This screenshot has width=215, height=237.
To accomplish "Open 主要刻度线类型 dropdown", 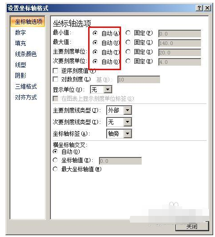I will tap(127, 110).
